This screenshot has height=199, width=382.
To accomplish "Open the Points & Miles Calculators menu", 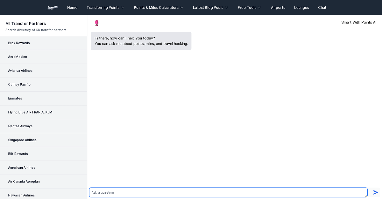I will click(x=159, y=8).
